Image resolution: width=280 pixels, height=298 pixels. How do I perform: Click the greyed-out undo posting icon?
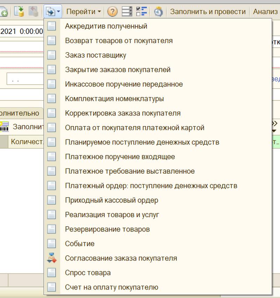click(34, 12)
